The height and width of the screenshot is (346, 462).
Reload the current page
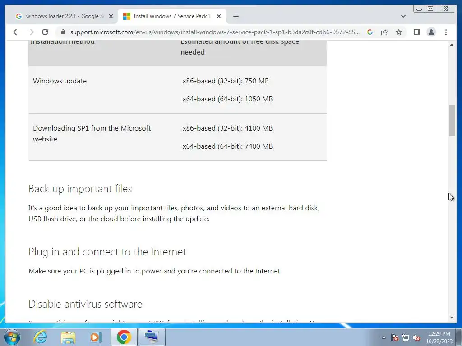point(45,32)
